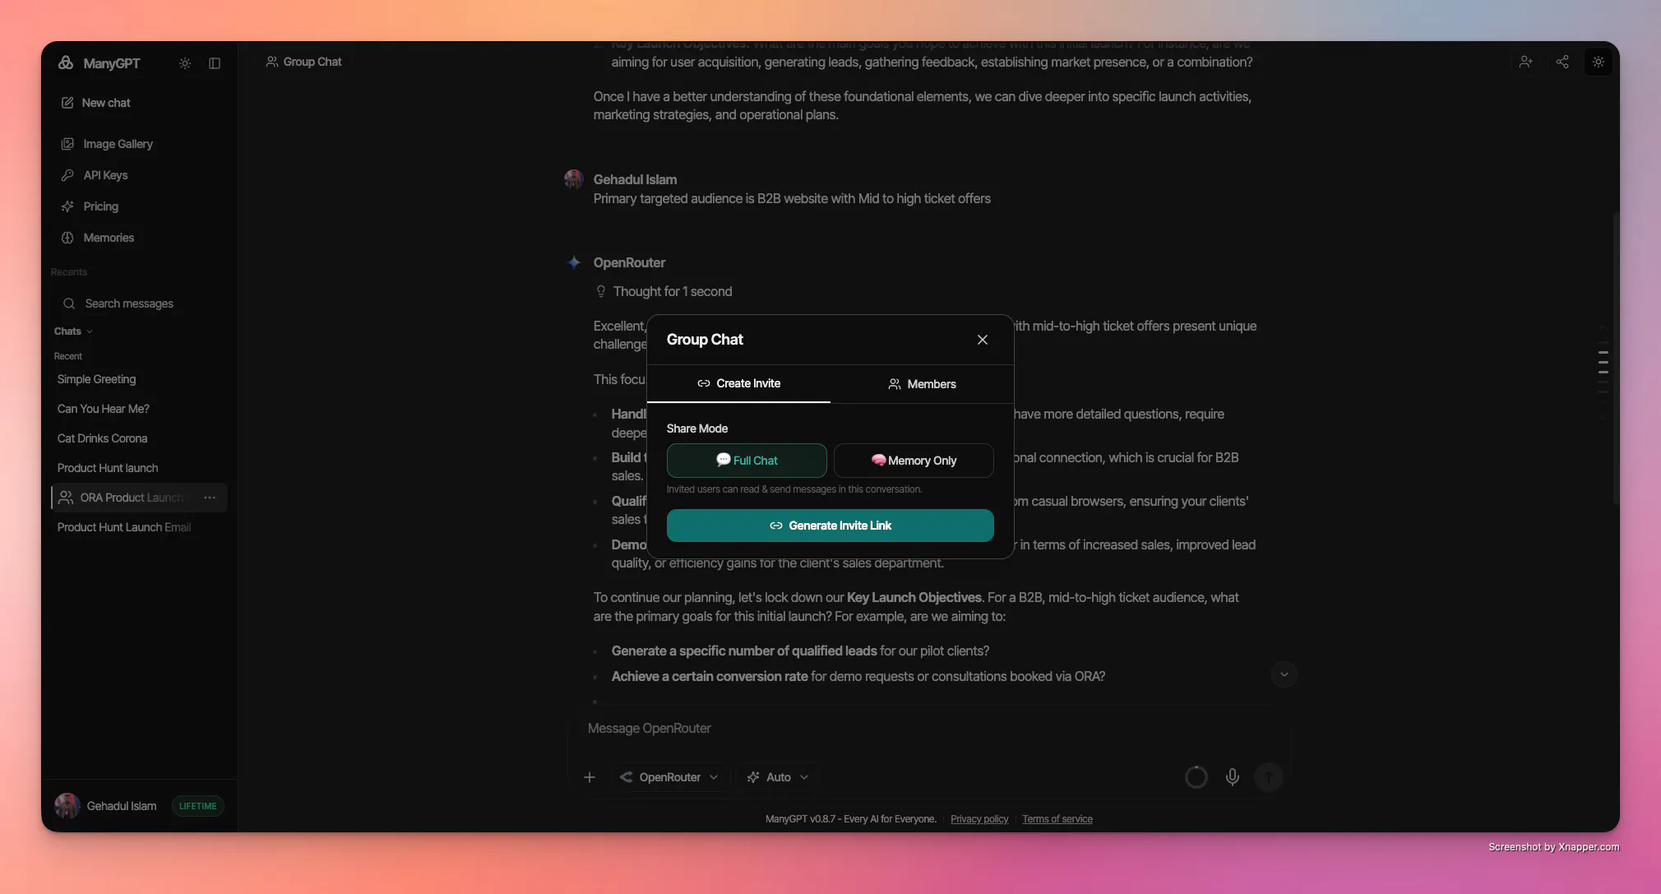Image resolution: width=1661 pixels, height=894 pixels.
Task: Jump to bottom with the down-chevron button
Action: point(1284,674)
